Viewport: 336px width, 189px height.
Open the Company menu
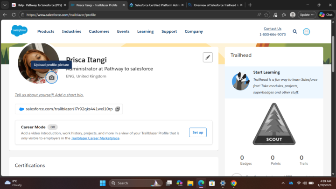click(x=194, y=32)
